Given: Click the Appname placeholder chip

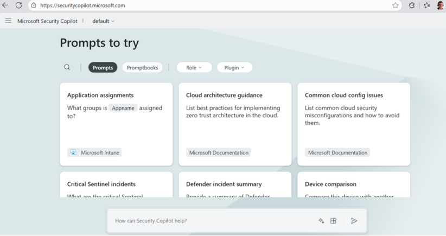Looking at the screenshot, I should (123, 108).
